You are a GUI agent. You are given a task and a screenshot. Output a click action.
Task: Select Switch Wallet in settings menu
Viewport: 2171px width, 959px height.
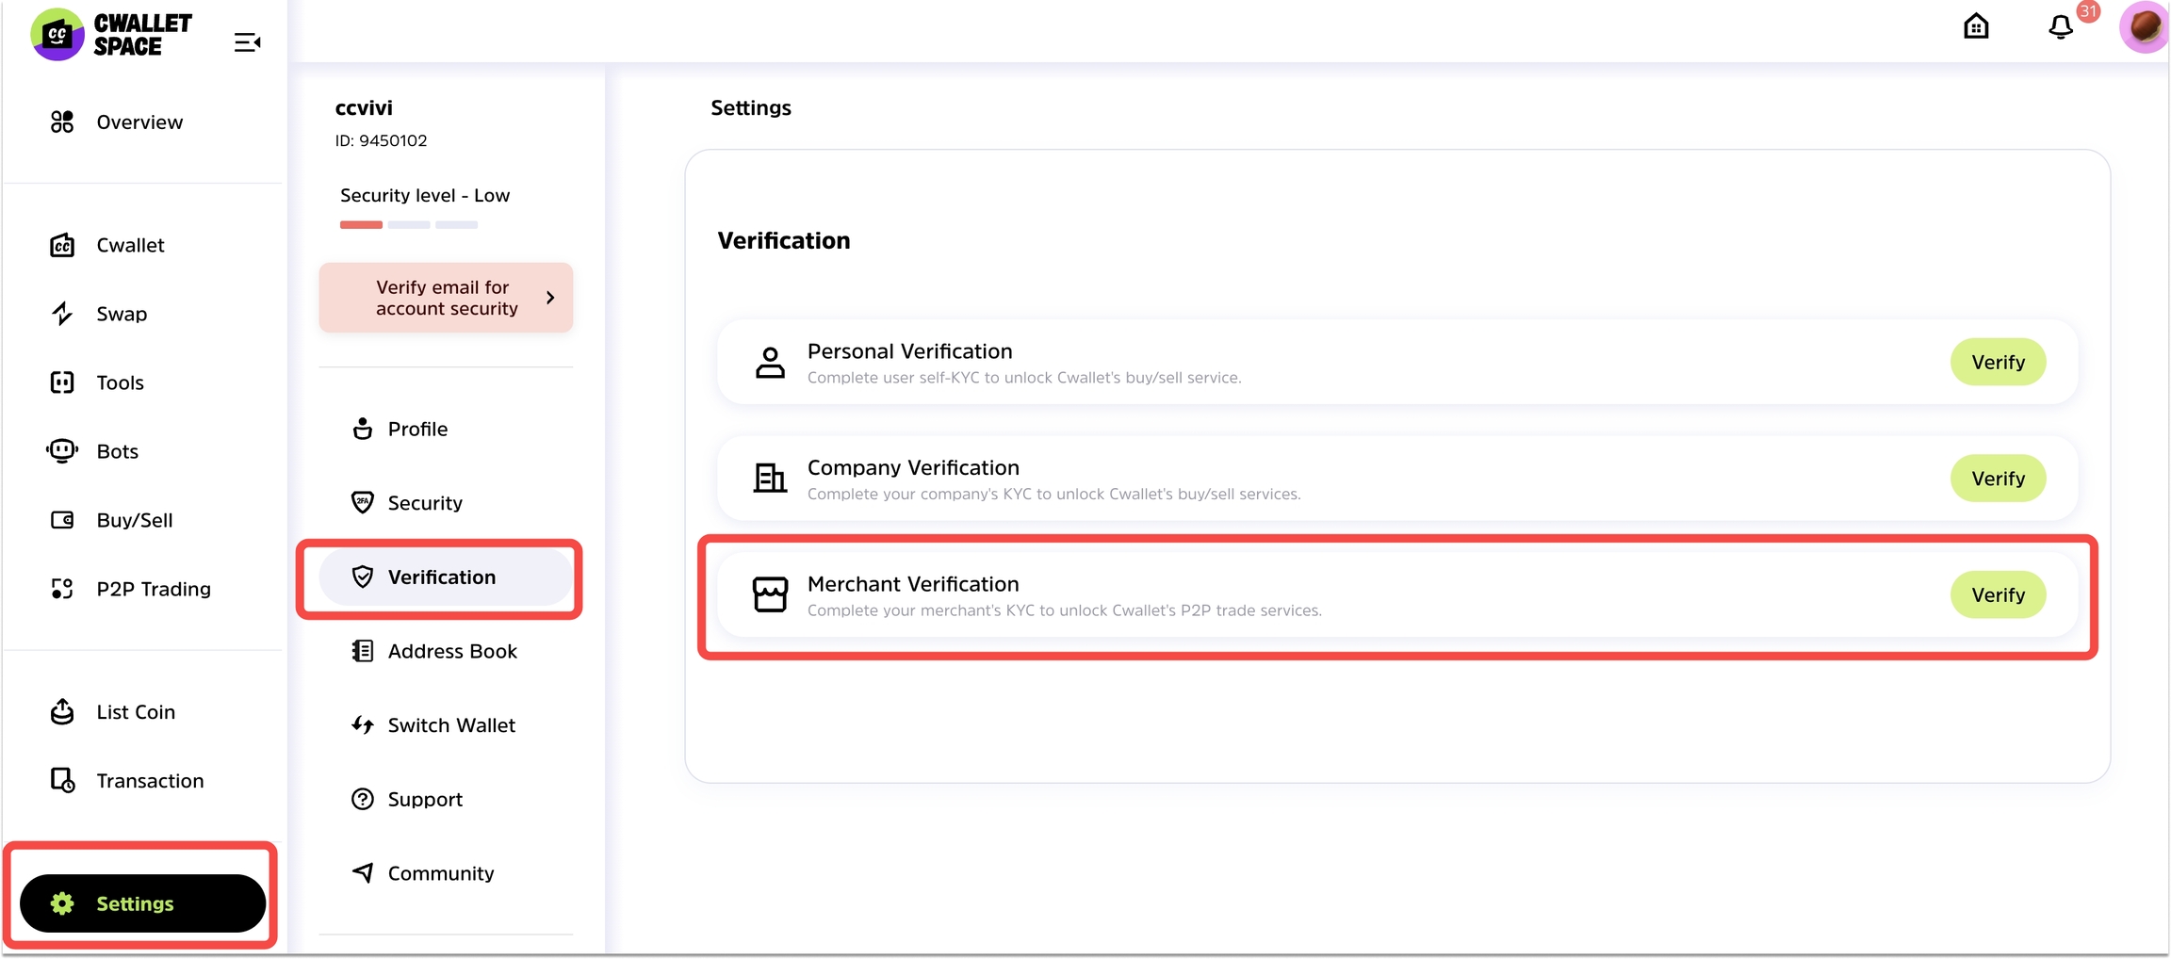click(450, 725)
